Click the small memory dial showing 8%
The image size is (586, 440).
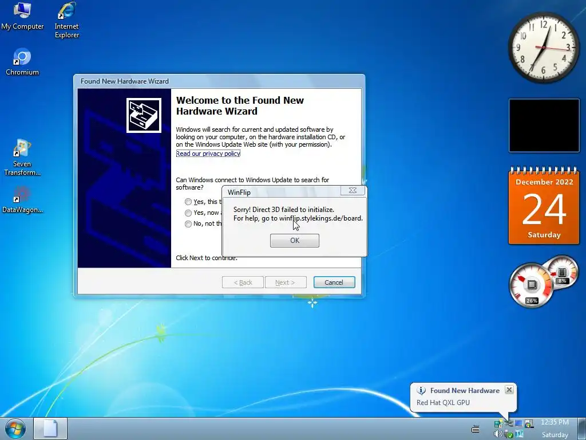click(562, 272)
